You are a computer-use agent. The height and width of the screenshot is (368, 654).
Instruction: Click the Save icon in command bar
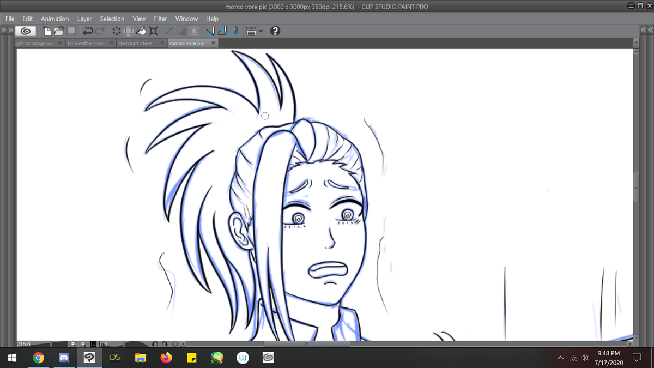[x=71, y=31]
